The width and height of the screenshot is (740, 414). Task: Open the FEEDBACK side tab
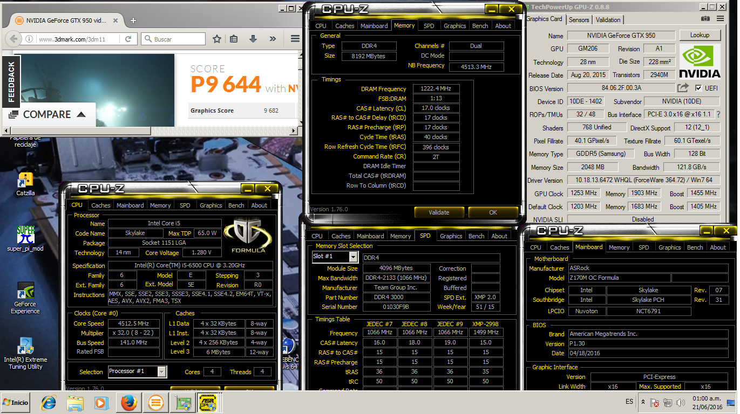click(11, 82)
